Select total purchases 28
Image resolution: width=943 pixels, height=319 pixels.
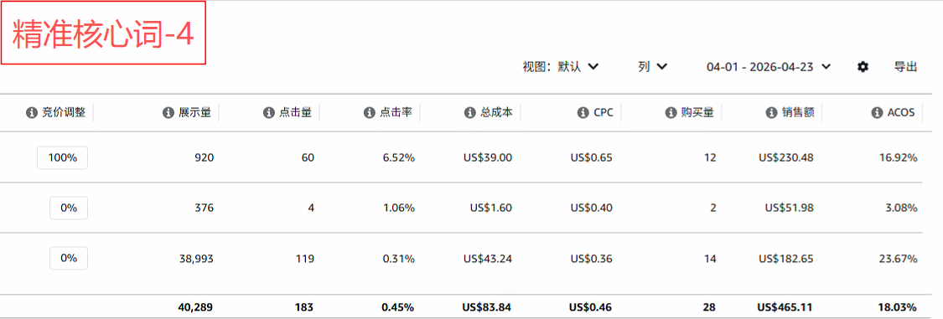point(710,307)
